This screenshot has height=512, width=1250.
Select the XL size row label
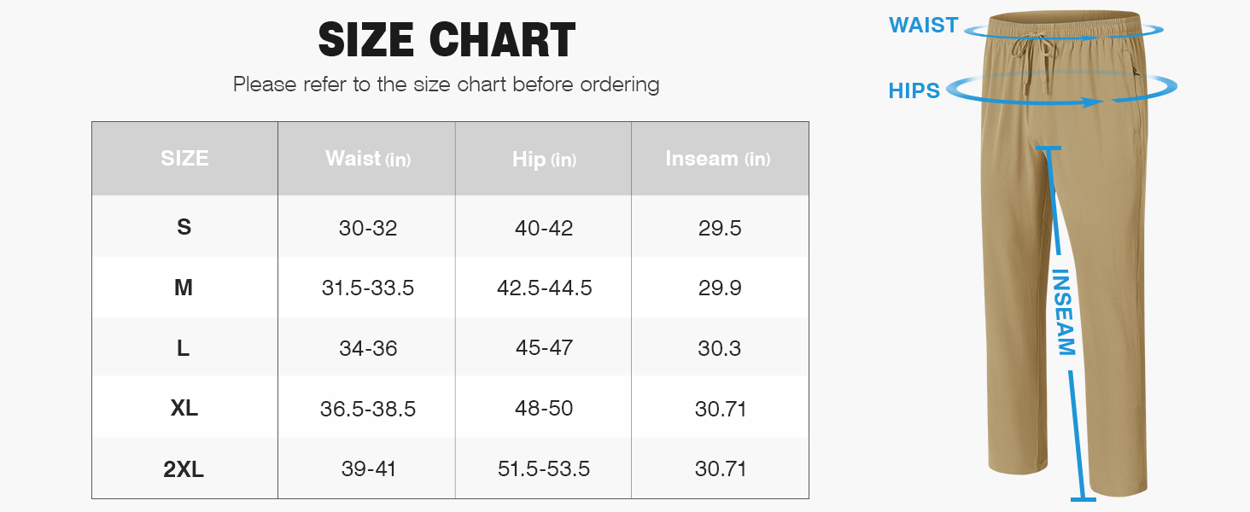coord(184,409)
